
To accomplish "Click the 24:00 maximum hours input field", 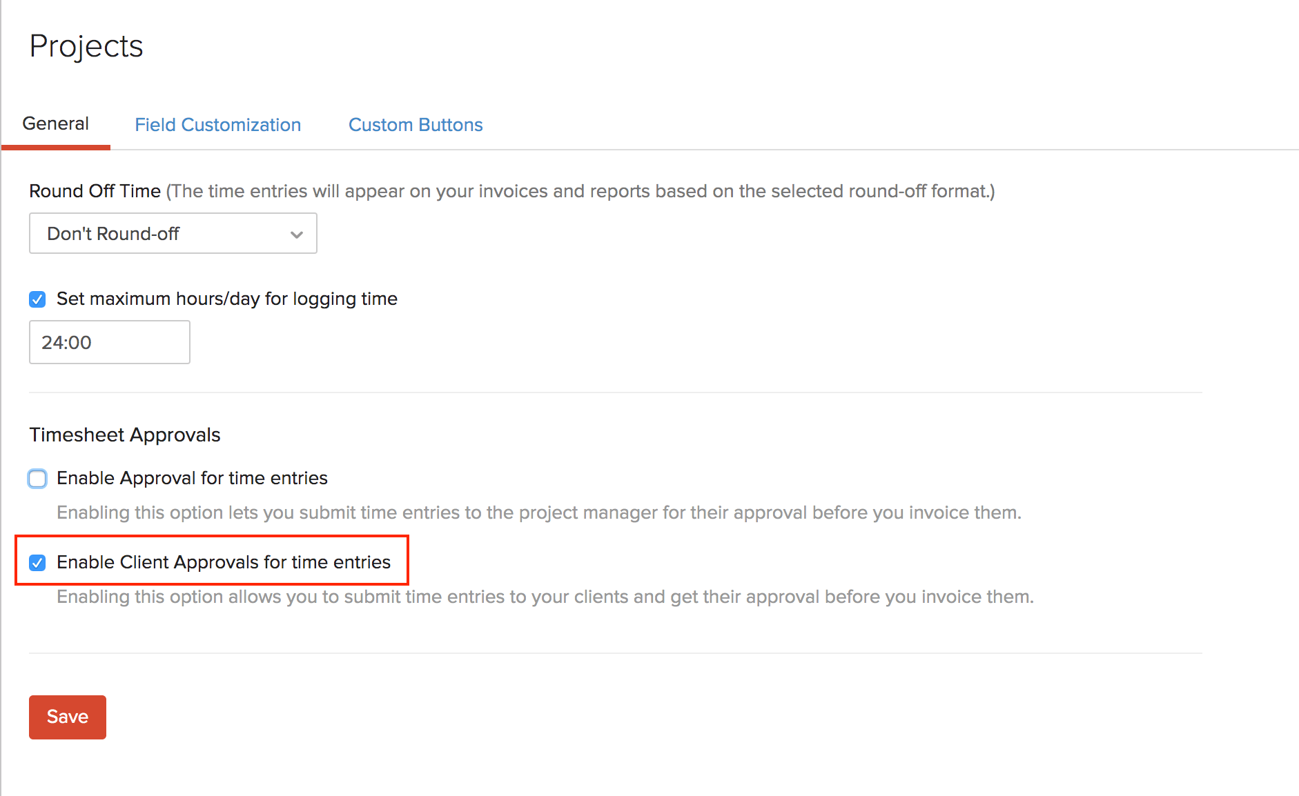I will click(109, 341).
